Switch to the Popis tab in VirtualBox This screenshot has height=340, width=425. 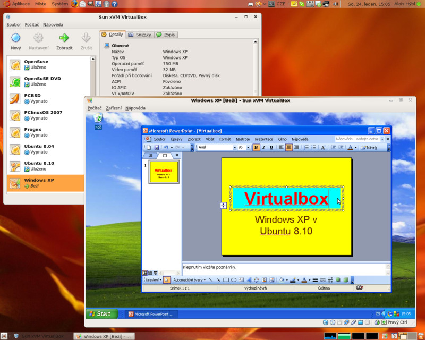166,35
